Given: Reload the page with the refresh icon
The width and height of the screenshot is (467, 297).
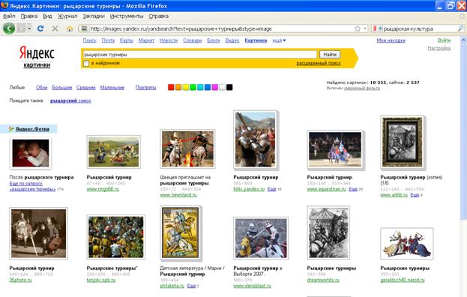Looking at the screenshot, I should coord(40,28).
